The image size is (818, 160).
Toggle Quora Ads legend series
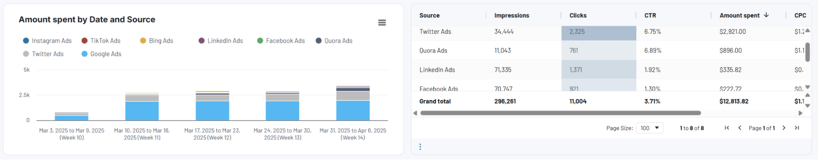(x=334, y=41)
